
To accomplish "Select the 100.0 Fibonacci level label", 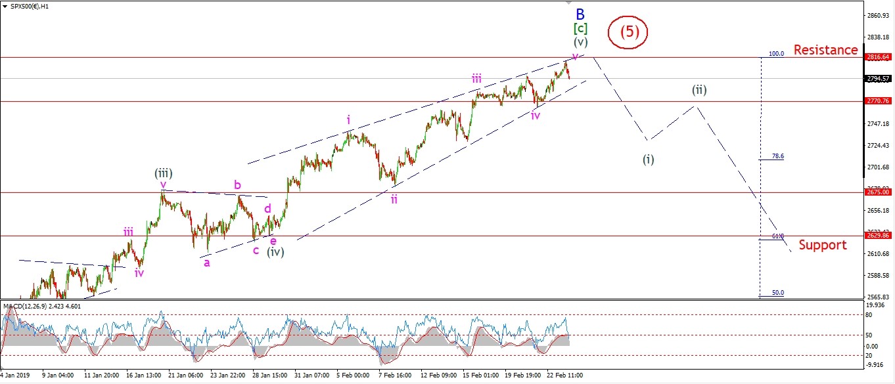I will tap(776, 54).
